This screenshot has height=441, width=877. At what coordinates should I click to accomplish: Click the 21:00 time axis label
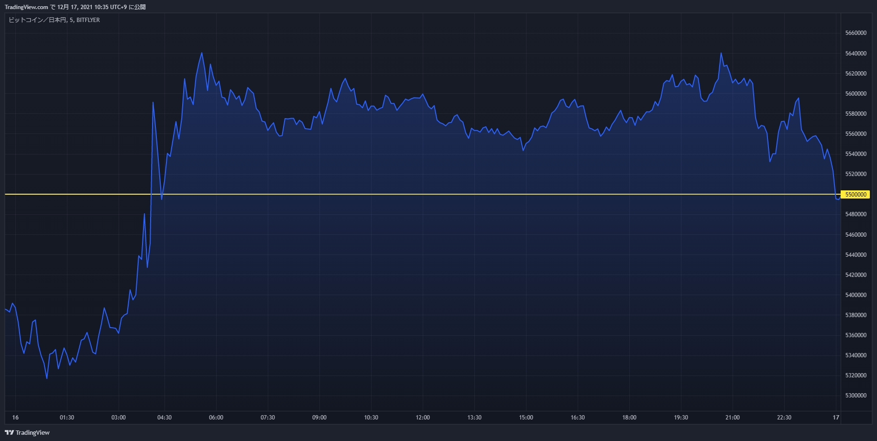pyautogui.click(x=733, y=418)
